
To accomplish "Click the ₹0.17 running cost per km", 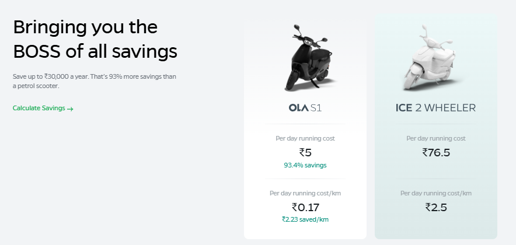I will (305, 206).
